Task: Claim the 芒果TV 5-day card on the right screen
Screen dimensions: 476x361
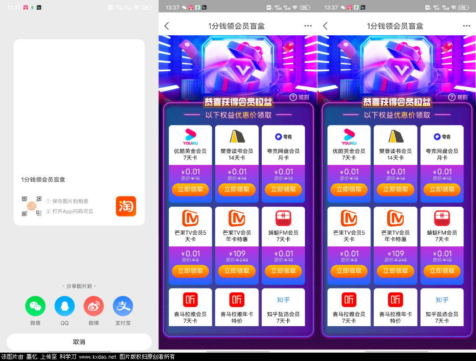Action: 349,271
